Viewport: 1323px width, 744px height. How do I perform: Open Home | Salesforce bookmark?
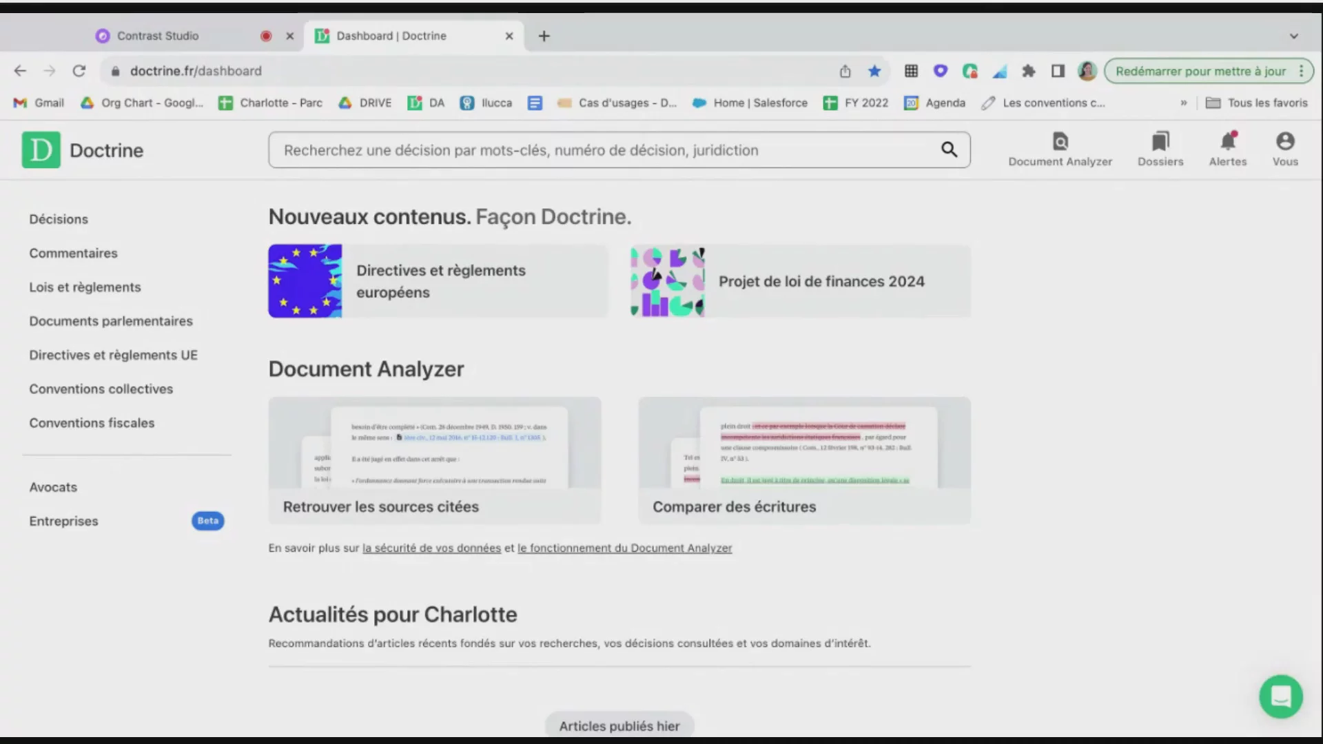750,103
